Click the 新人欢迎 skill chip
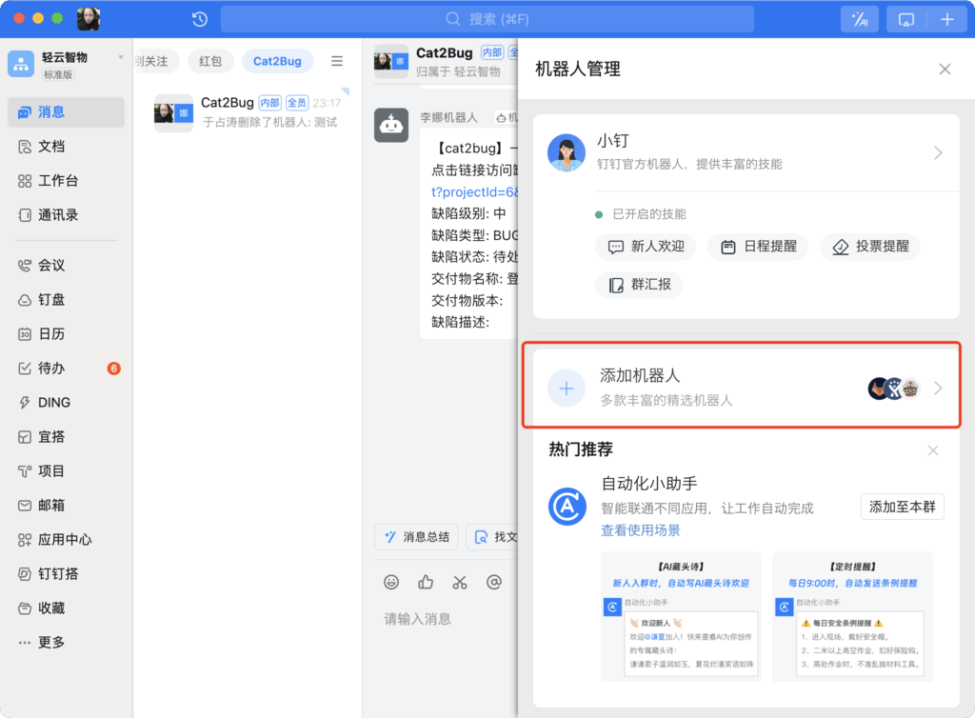Screen dimensions: 975x718 pyautogui.click(x=647, y=247)
